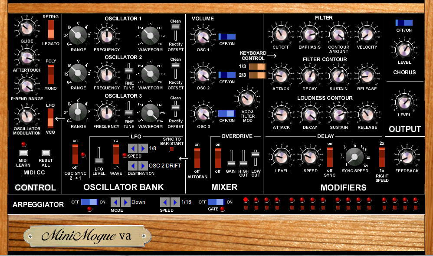Toggle keyboard control 1/3 switch

click(257, 66)
